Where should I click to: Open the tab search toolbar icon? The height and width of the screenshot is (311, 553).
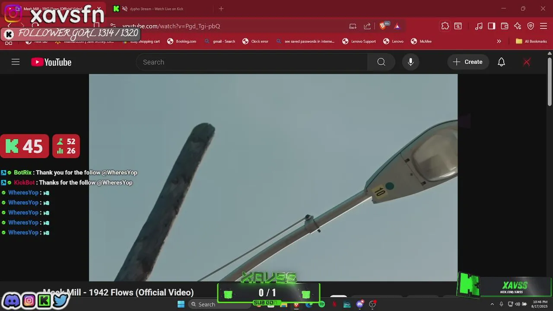(458, 26)
